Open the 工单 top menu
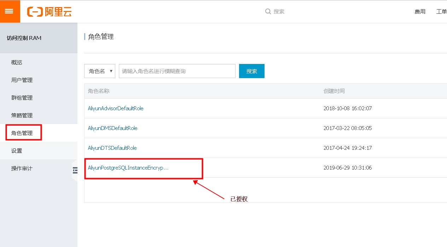The width and height of the screenshot is (447, 247). (441, 12)
